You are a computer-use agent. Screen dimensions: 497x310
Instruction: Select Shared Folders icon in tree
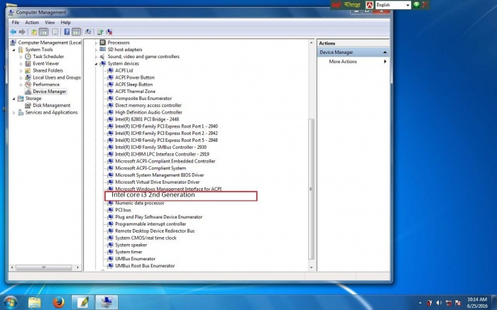[28, 70]
